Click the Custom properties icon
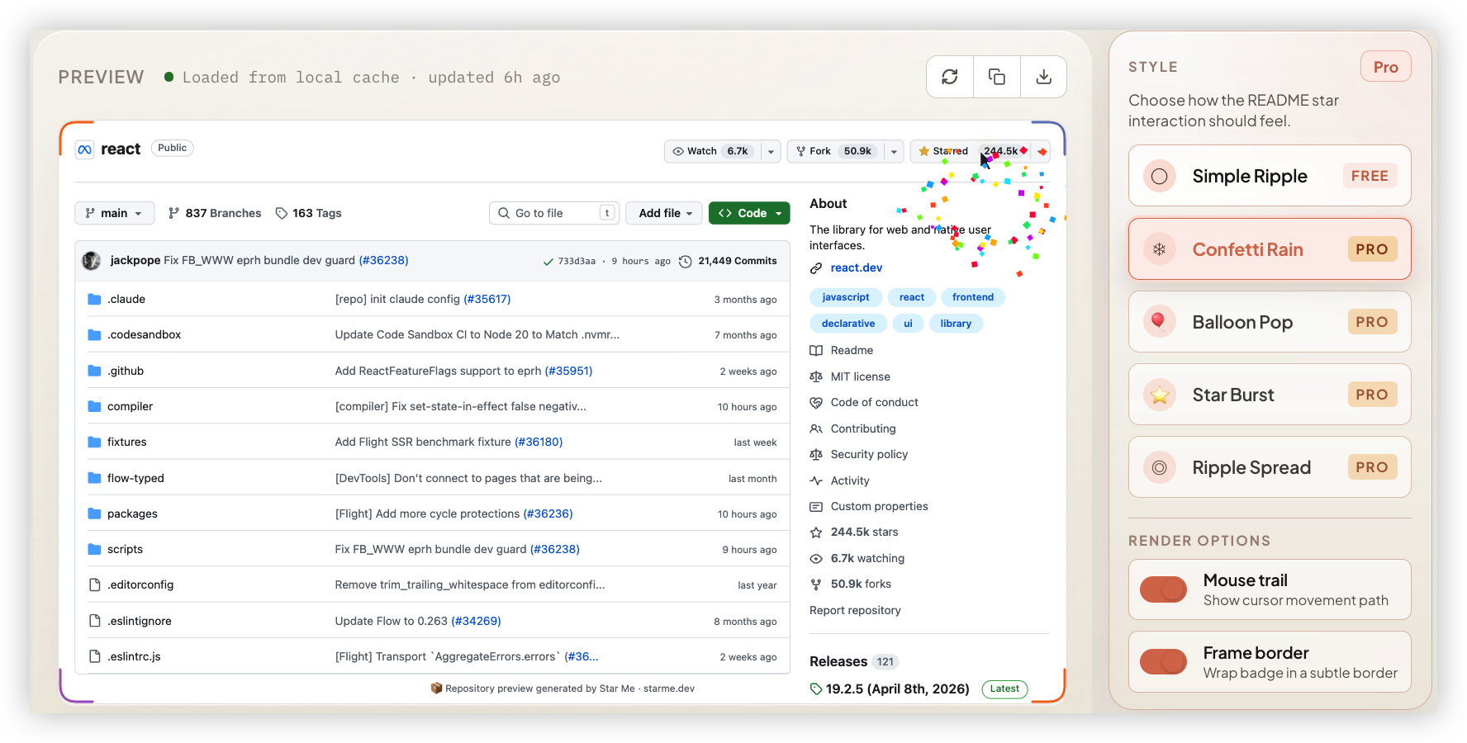 (x=816, y=507)
